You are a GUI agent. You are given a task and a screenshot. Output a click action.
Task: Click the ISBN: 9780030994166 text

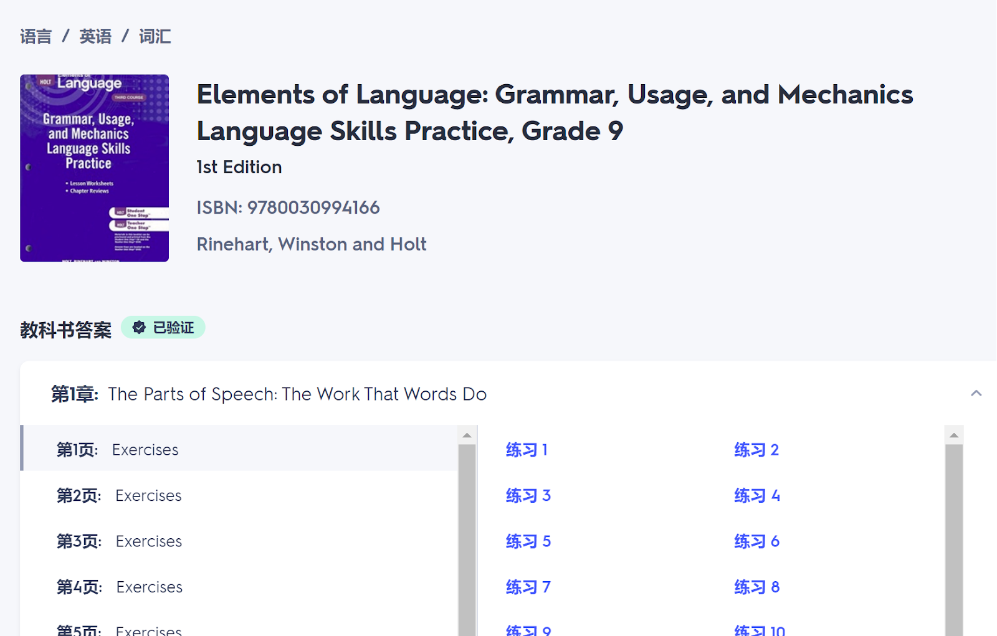288,207
